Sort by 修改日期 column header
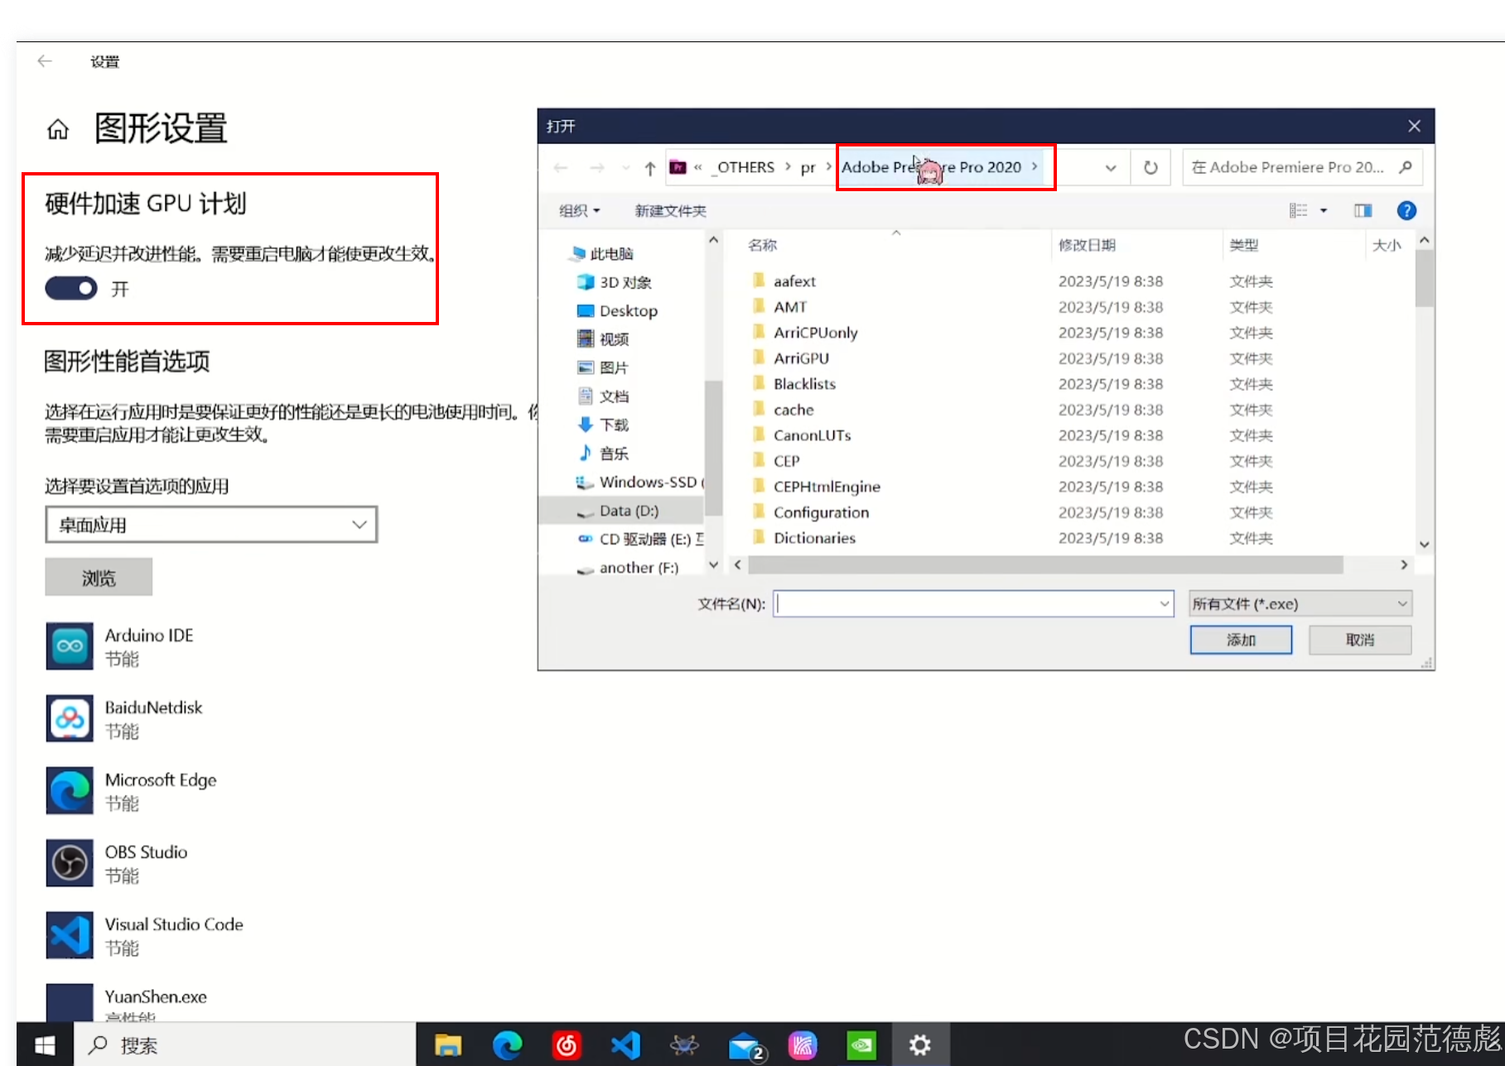Viewport: 1505px width, 1066px height. click(1087, 245)
